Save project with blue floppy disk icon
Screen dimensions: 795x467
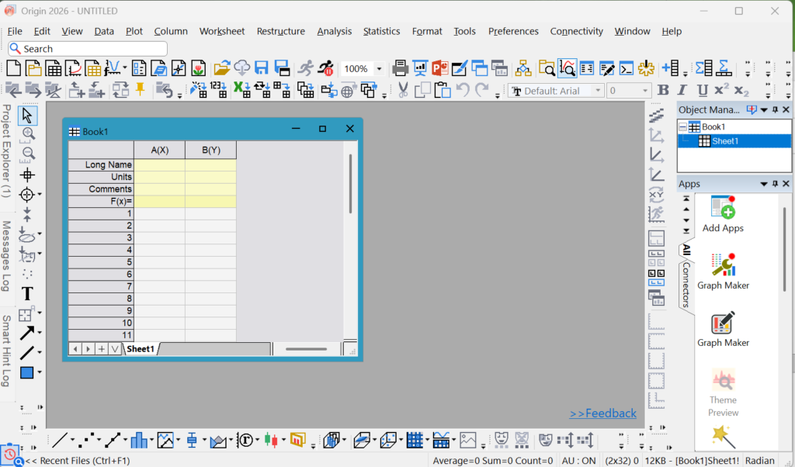(x=261, y=67)
